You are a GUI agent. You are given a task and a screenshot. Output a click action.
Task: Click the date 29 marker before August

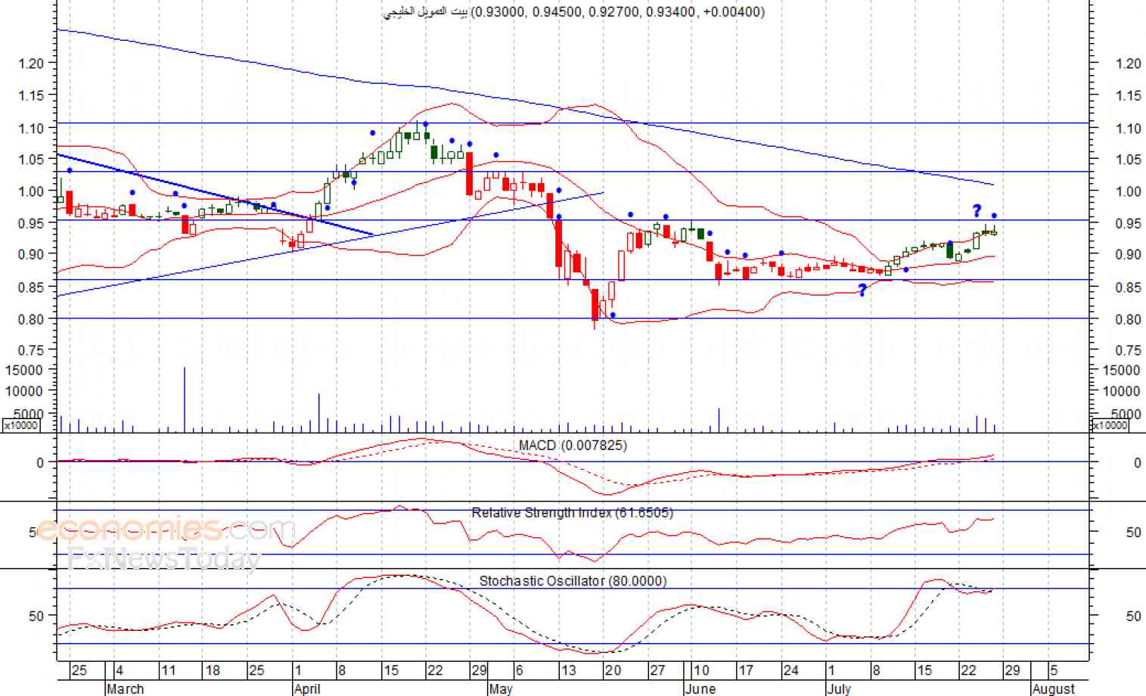pyautogui.click(x=1012, y=670)
